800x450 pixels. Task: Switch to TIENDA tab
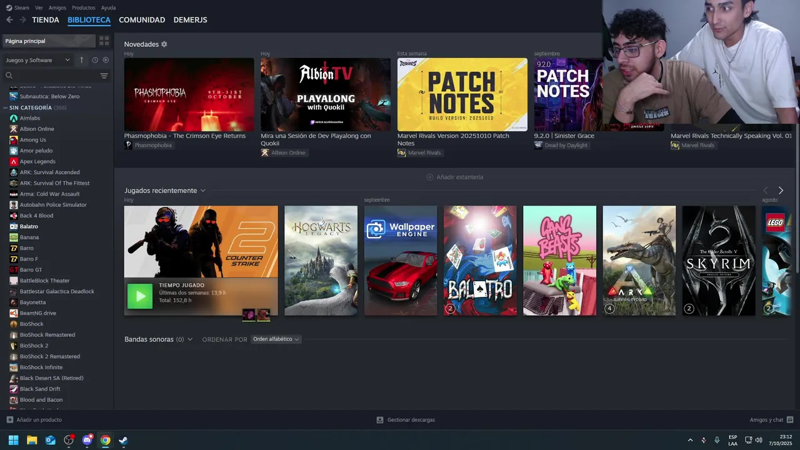click(46, 20)
